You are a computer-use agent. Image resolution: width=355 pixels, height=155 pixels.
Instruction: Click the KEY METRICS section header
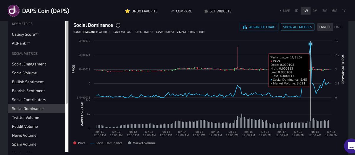click(22, 24)
